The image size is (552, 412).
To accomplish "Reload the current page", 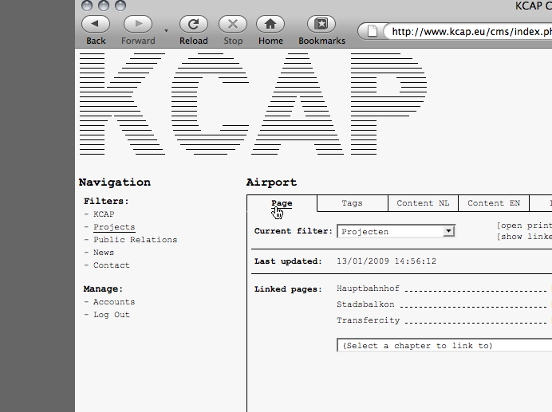I will pos(193,25).
